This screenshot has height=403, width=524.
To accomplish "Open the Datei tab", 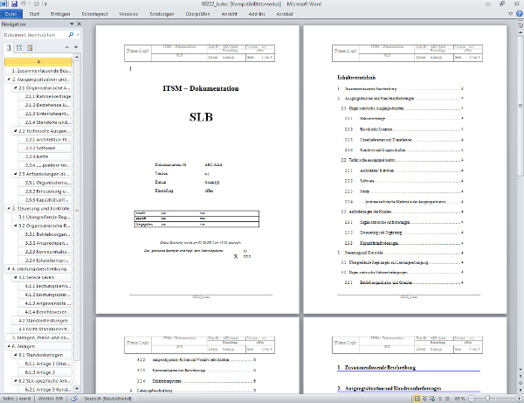I will click(x=10, y=15).
